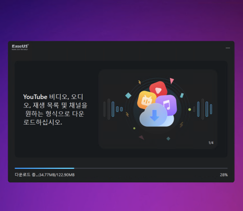Click the red play video icon
This screenshot has height=211, width=243.
159,89
